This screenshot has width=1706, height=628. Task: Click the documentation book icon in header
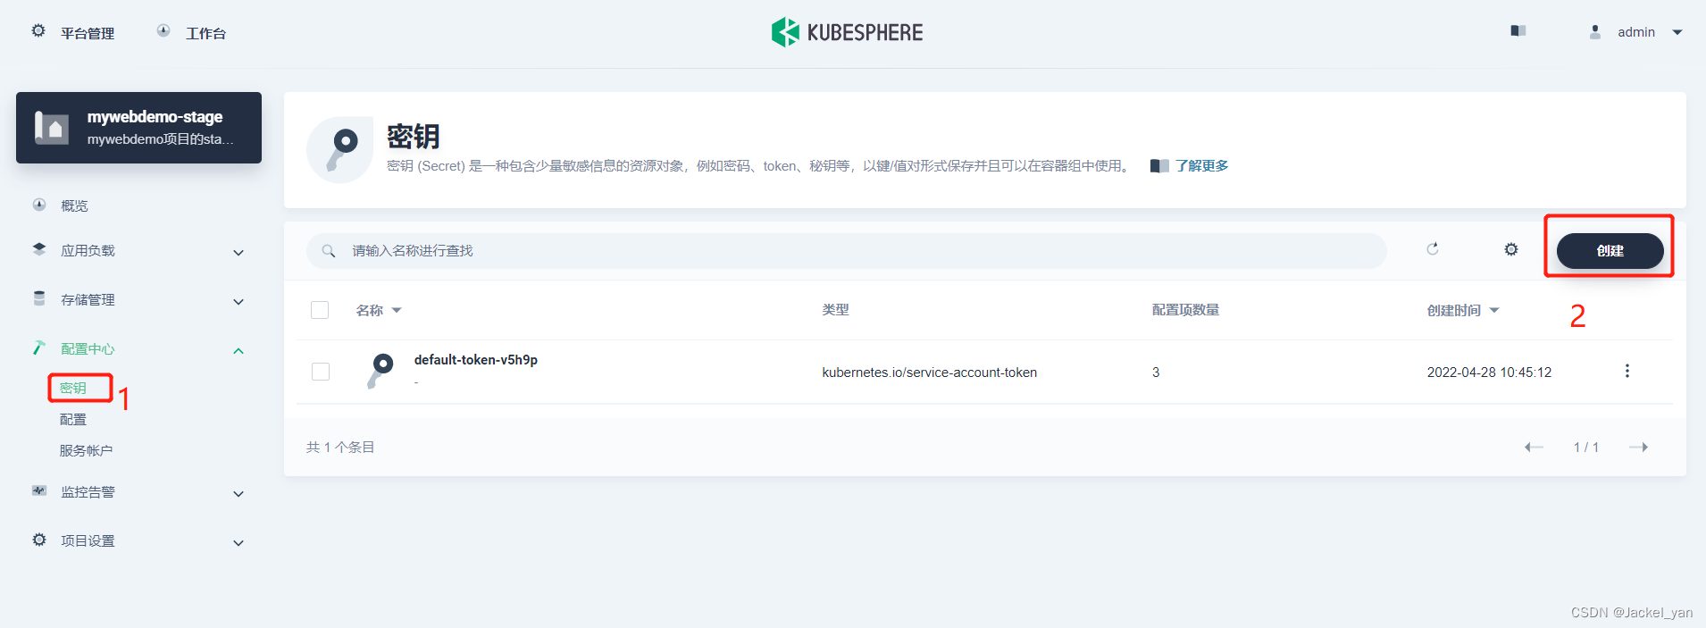pos(1518,30)
